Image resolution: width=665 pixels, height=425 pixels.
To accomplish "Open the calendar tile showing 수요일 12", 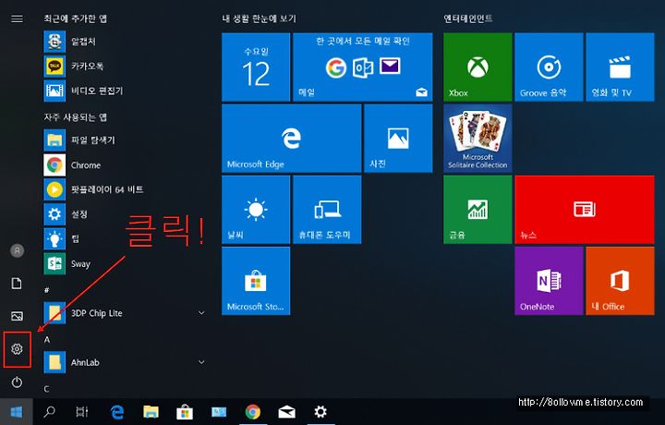I will 256,67.
